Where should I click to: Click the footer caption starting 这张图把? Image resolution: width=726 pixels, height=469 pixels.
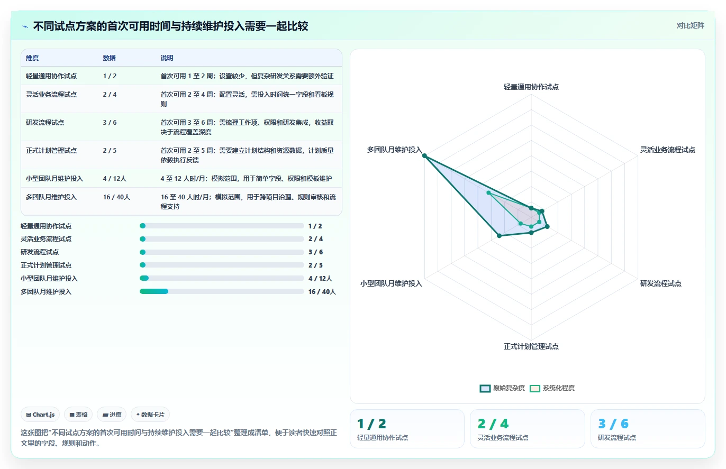tap(179, 438)
